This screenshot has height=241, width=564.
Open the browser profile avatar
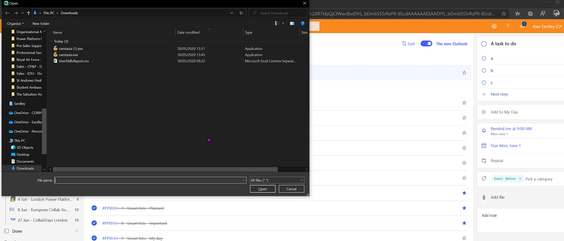556,13
